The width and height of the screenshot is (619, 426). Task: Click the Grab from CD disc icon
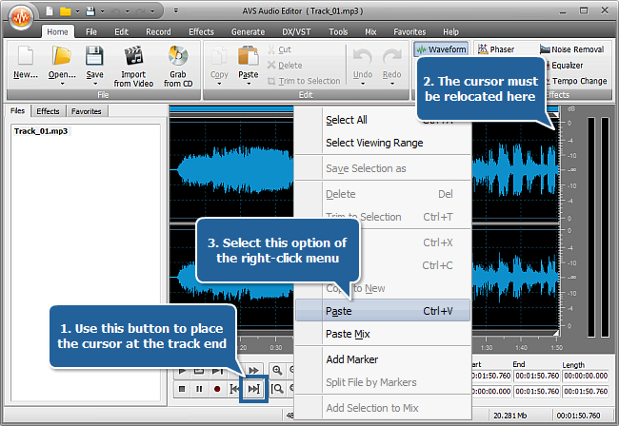click(178, 56)
